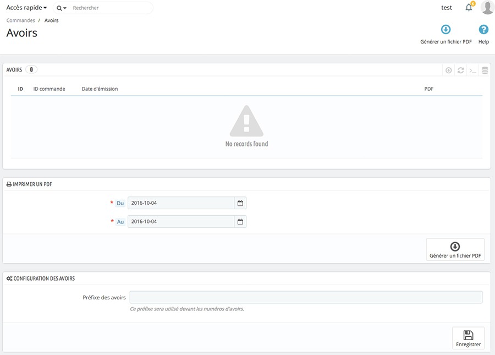Go to Commandes in the breadcrumb
Image resolution: width=495 pixels, height=355 pixels.
pyautogui.click(x=20, y=20)
